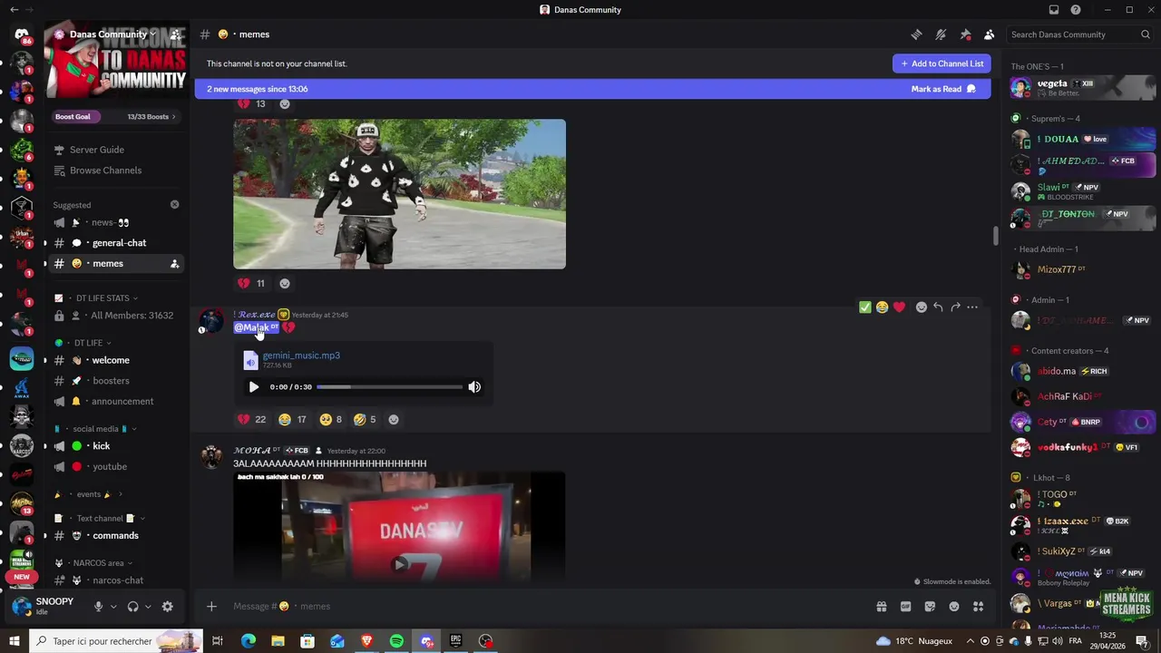Open the emoji picker in message bar

954,607
